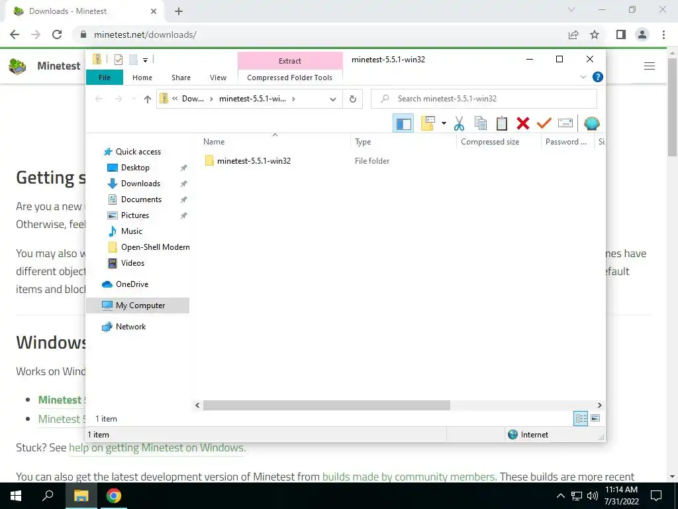The height and width of the screenshot is (509, 678).
Task: Select Network in navigation pane
Action: click(x=130, y=327)
